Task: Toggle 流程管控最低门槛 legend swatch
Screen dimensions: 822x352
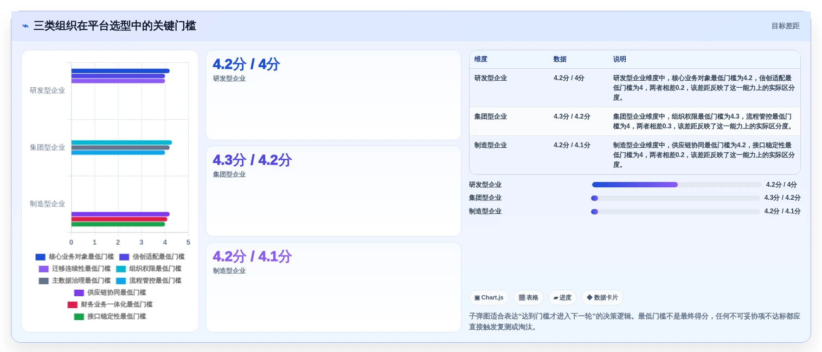Action: [121, 281]
